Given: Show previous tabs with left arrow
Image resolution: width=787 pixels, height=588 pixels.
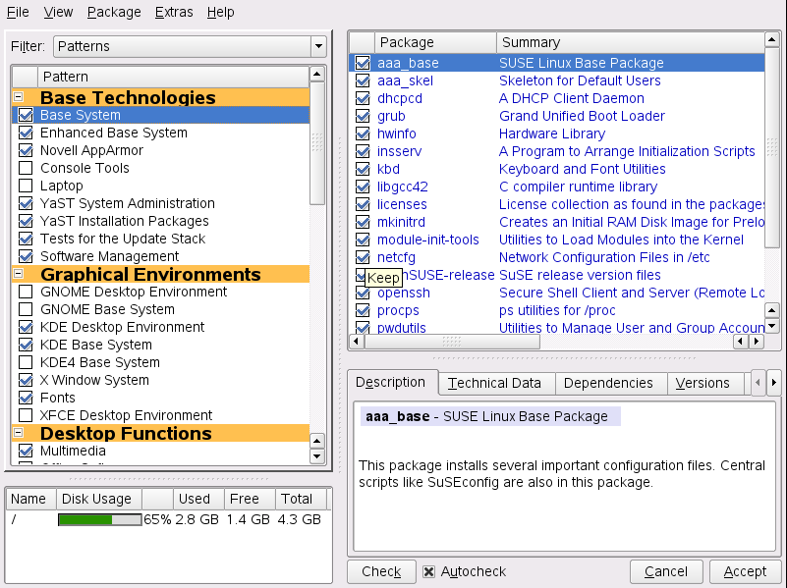Looking at the screenshot, I should [759, 383].
